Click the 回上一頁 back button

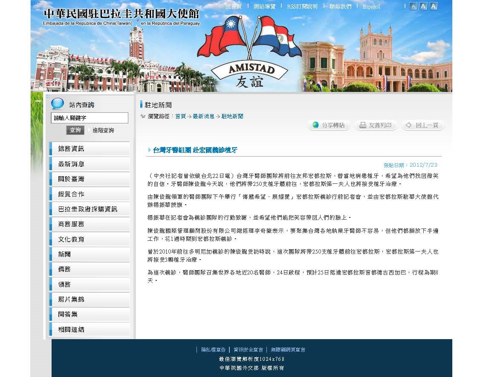click(x=423, y=125)
